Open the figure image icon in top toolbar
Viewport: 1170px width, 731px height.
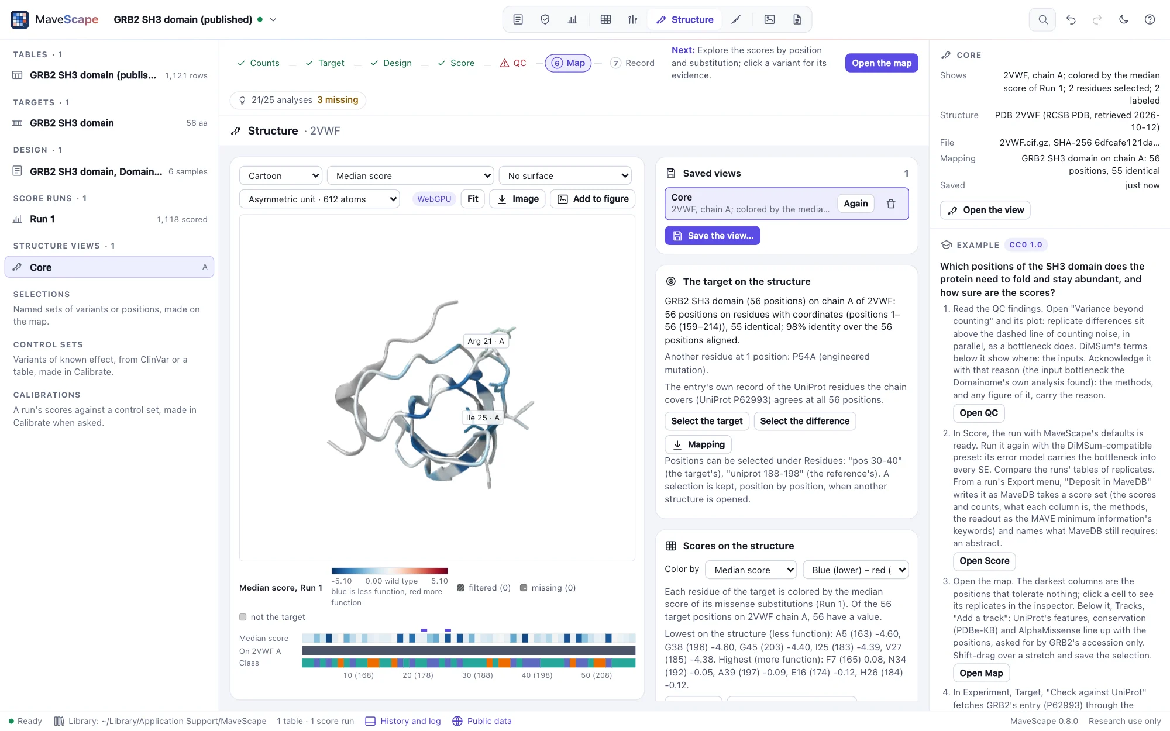tap(769, 19)
